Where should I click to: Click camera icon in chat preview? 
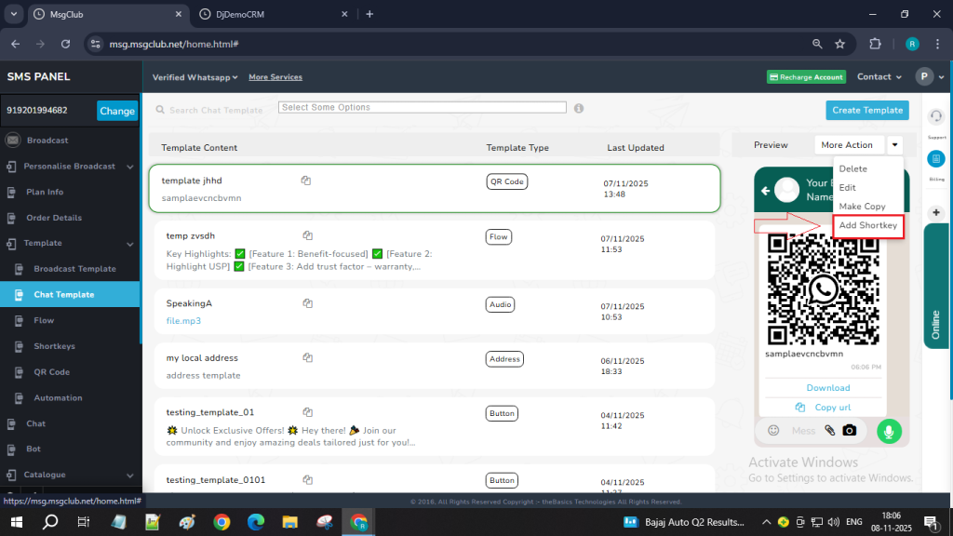click(x=849, y=431)
